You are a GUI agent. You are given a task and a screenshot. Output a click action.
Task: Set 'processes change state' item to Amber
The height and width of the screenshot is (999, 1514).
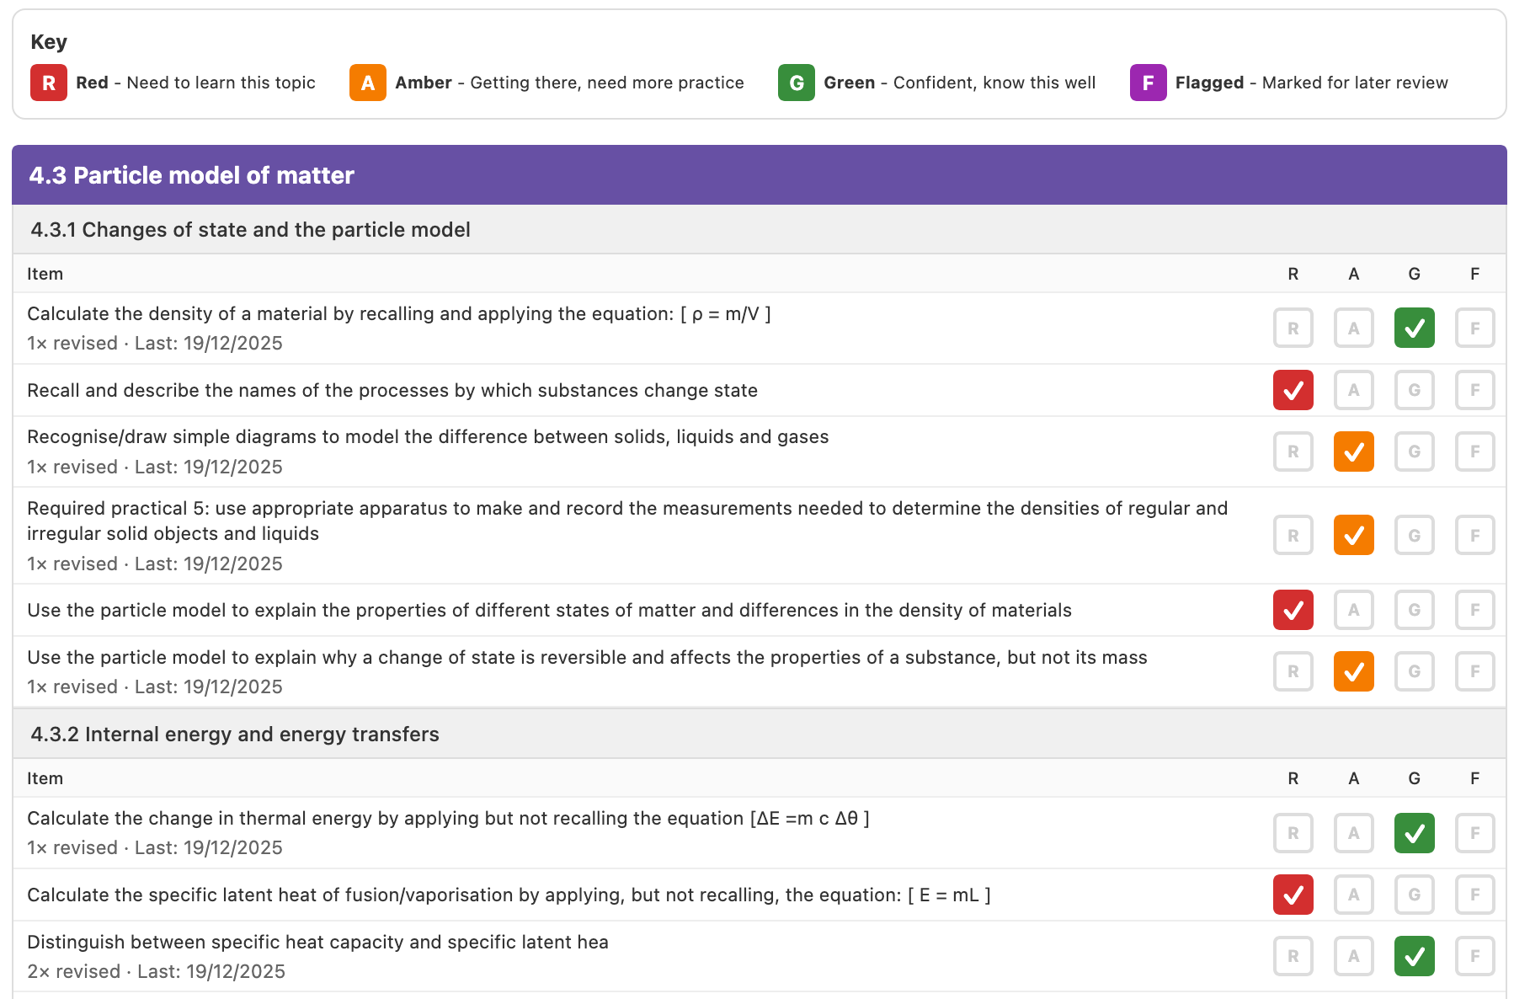[1353, 390]
